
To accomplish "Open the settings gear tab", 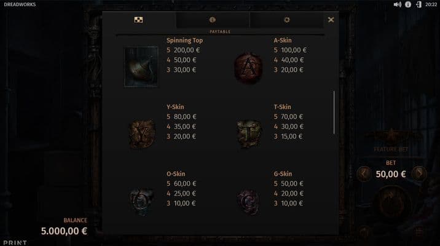I will [286, 20].
